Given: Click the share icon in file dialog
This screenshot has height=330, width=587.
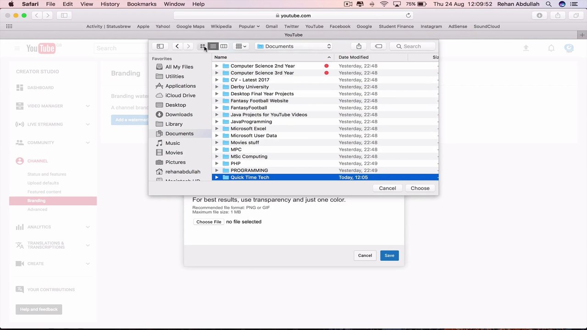Looking at the screenshot, I should [359, 46].
